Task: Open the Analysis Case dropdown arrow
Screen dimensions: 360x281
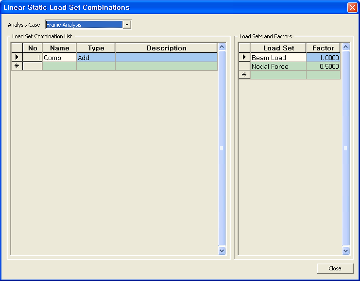Action: (127, 25)
